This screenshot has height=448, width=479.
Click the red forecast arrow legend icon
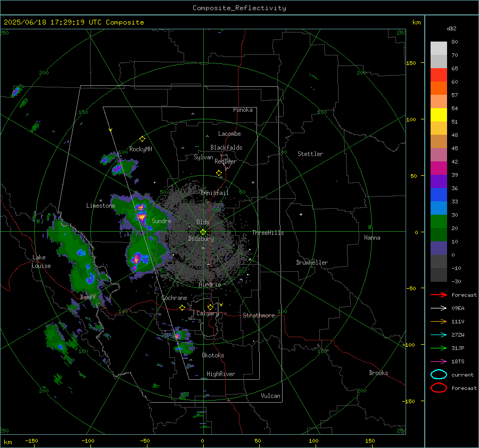tap(439, 295)
